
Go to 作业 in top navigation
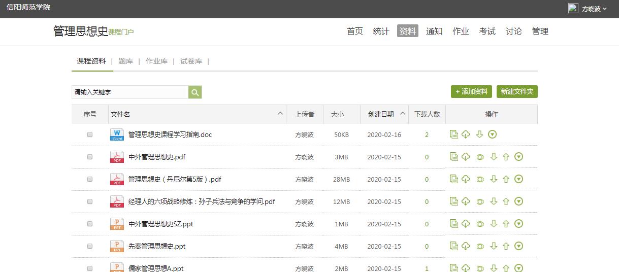pyautogui.click(x=461, y=31)
